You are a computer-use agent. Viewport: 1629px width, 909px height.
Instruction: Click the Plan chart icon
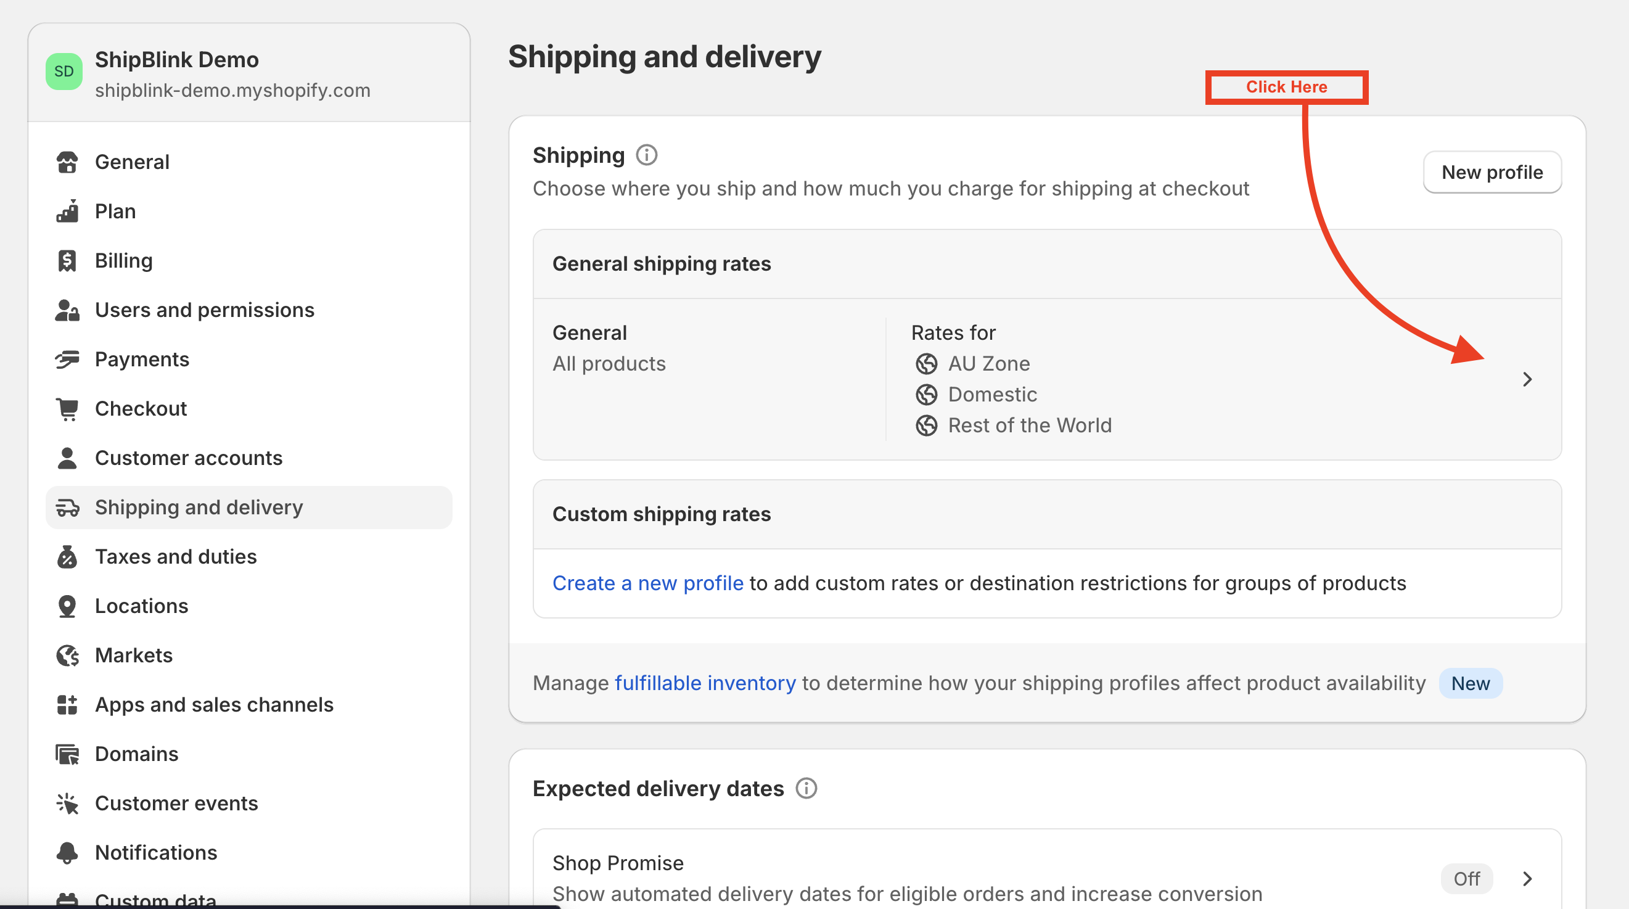point(67,212)
